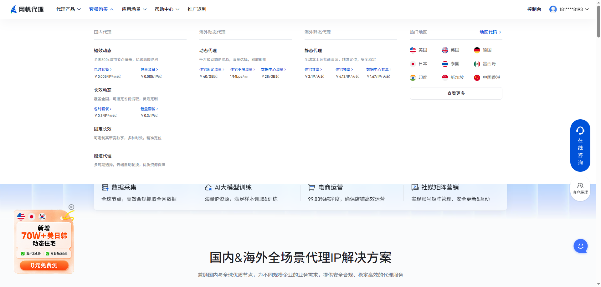This screenshot has width=601, height=287.
Task: Click the US flag in promo popup
Action: pyautogui.click(x=21, y=217)
